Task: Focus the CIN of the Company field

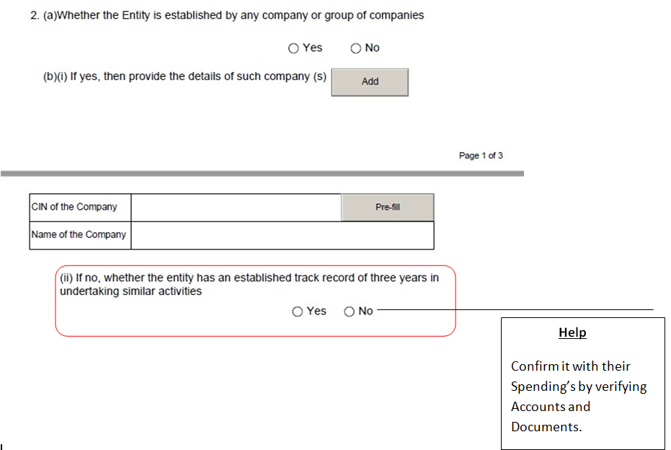Action: (x=236, y=207)
